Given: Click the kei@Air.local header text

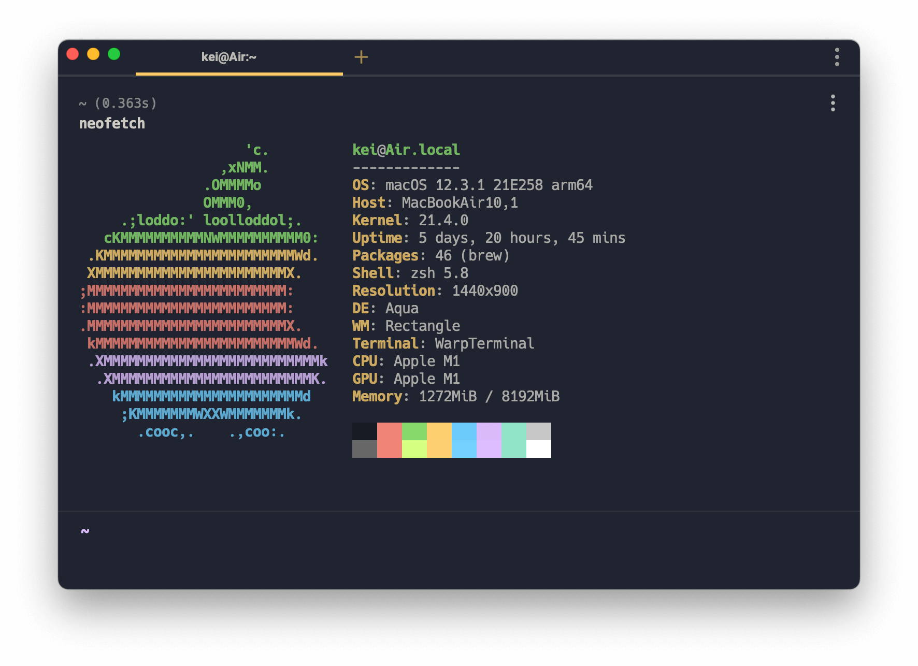Looking at the screenshot, I should click(x=406, y=150).
